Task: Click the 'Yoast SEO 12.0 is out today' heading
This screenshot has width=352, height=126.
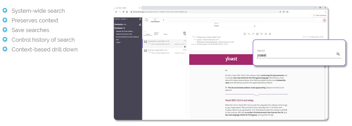Action: pos(239,100)
